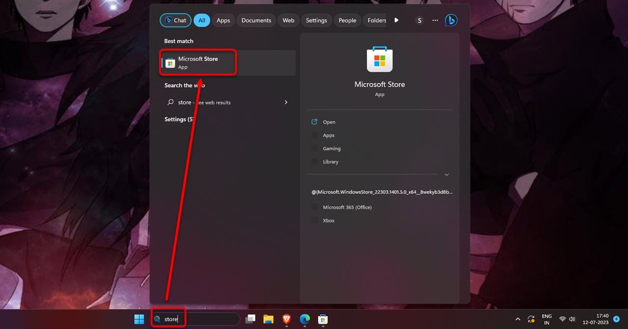Expand the store web results arrow
The height and width of the screenshot is (329, 628).
point(286,102)
